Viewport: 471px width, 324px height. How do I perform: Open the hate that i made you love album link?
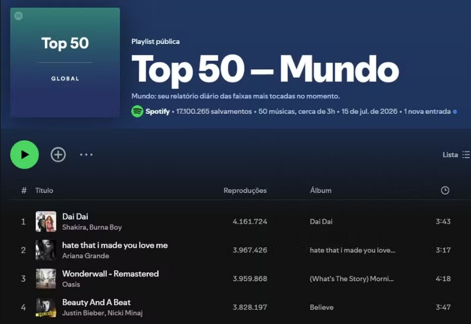[352, 250]
